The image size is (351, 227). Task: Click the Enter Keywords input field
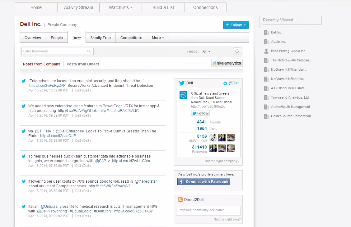coord(53,51)
